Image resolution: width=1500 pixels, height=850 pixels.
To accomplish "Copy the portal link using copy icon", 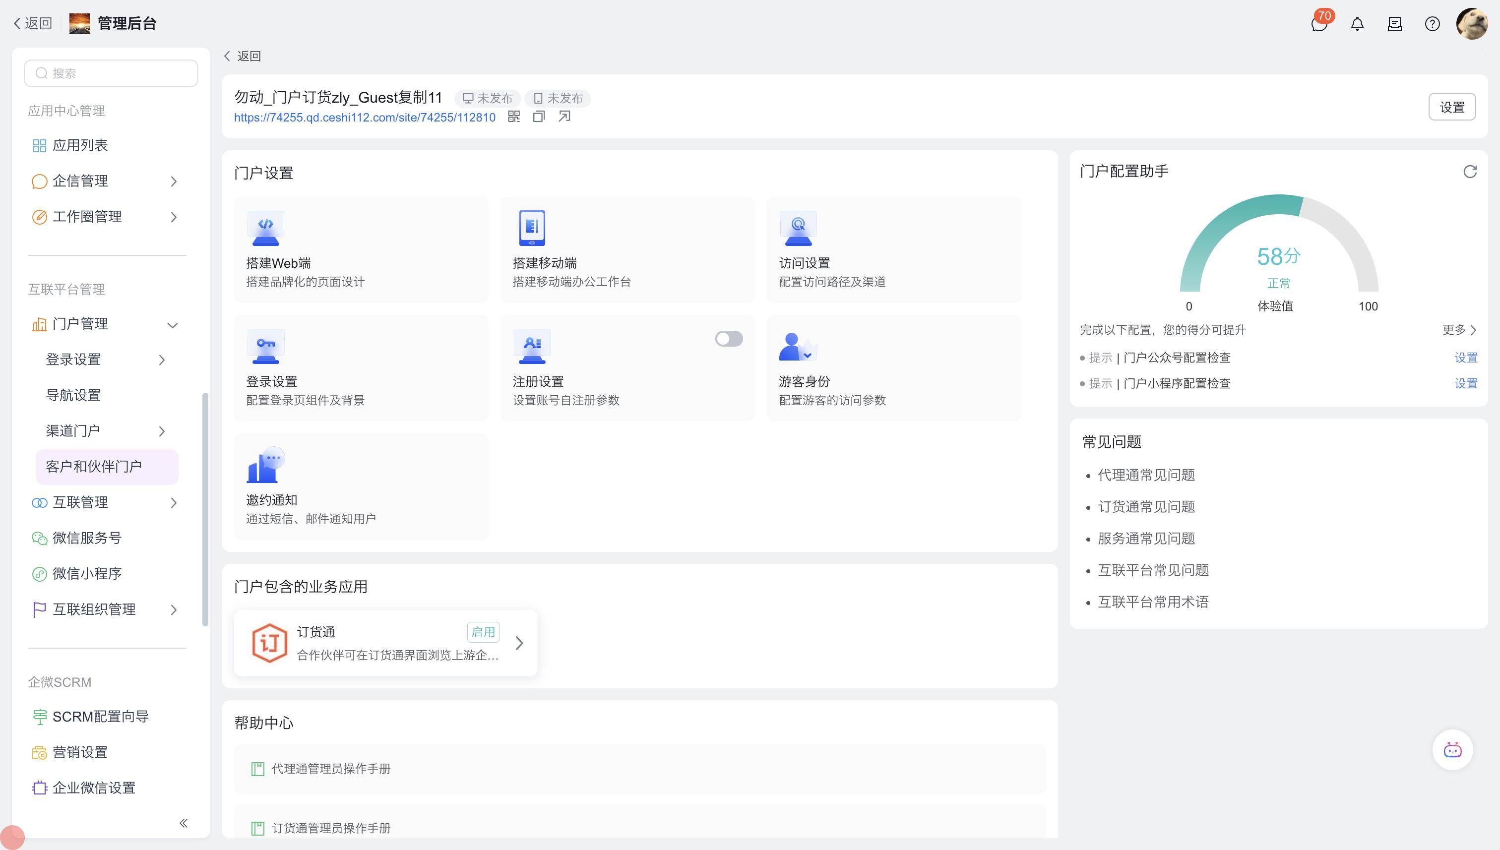I will [538, 117].
